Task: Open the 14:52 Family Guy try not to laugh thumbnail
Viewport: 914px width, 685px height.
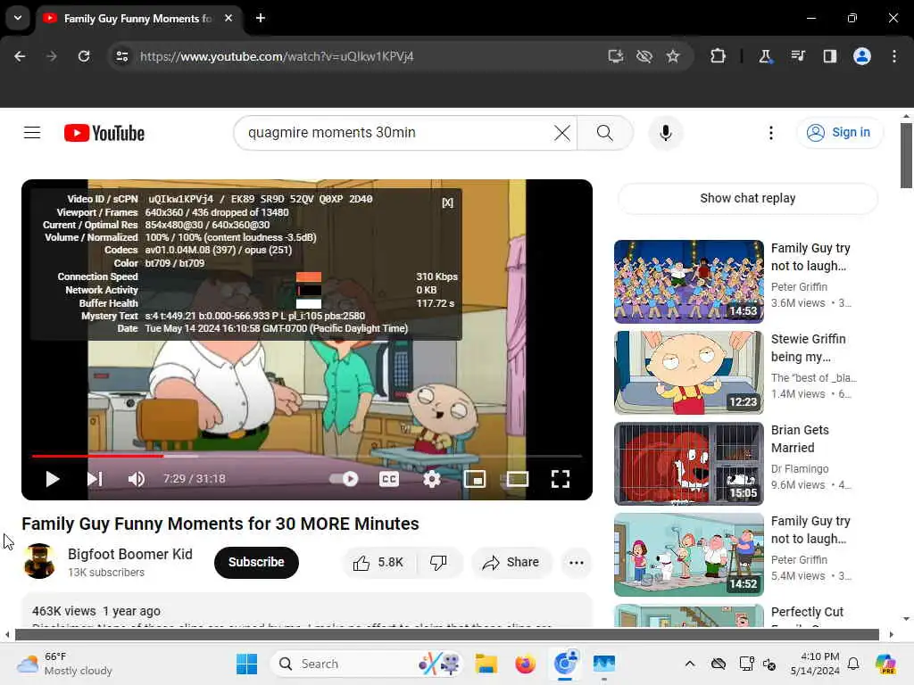Action: click(688, 554)
